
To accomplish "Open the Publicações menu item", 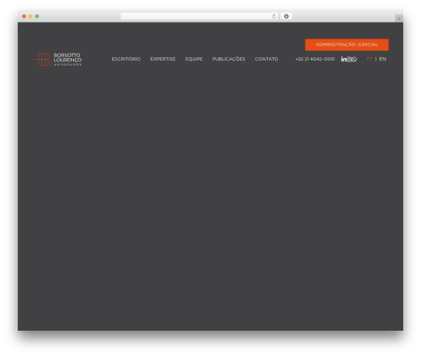I will click(228, 59).
